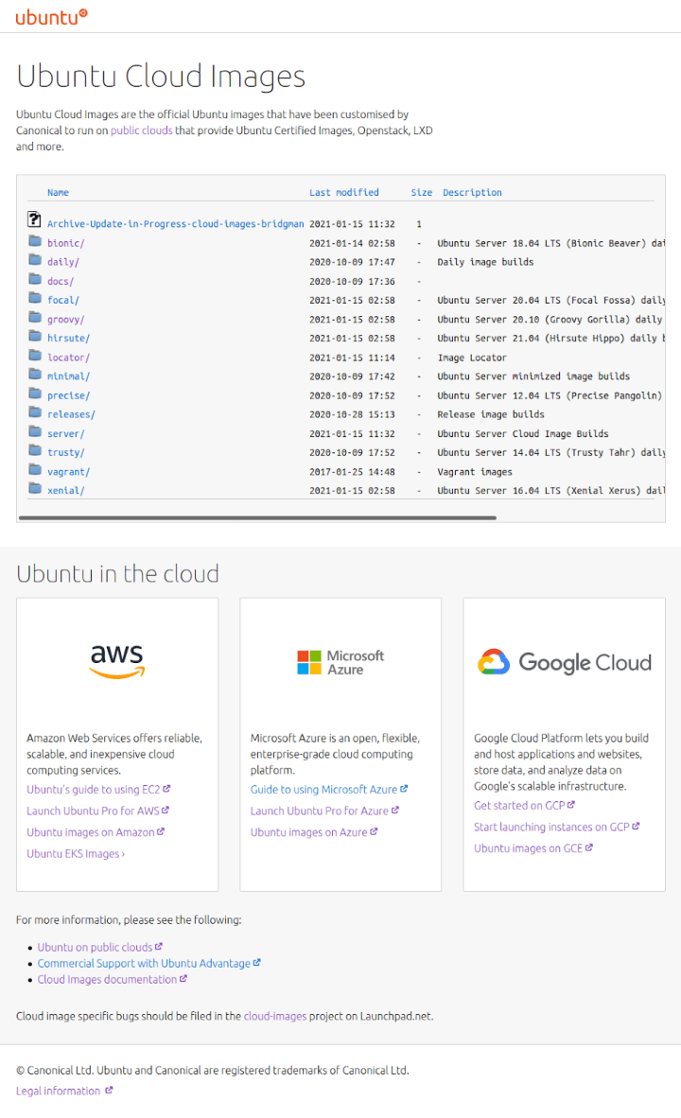Open Ubuntu EKS Images link
This screenshot has height=1118, width=681.
(76, 853)
